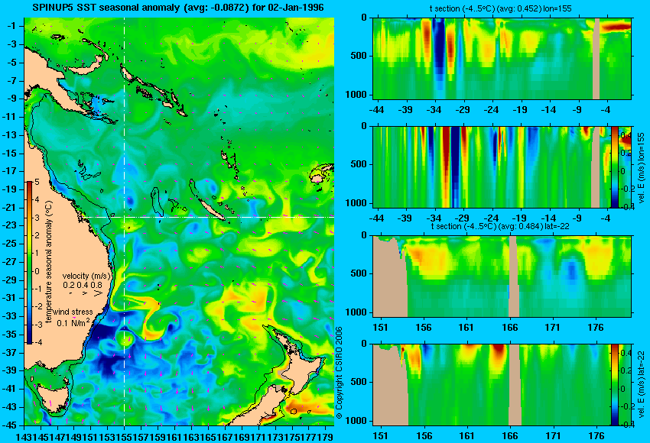Click the 'vel. E (m/s) lat=-22' axis label
The width and height of the screenshot is (650, 443).
(x=642, y=385)
